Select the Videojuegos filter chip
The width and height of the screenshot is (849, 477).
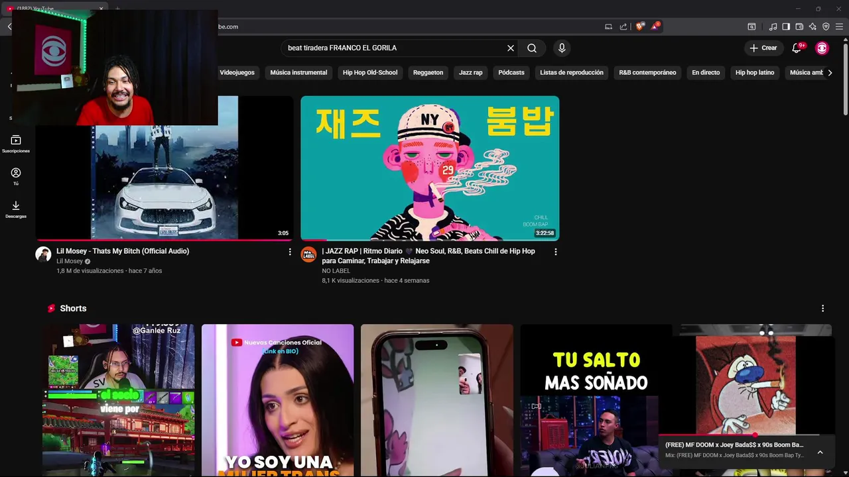coord(237,72)
